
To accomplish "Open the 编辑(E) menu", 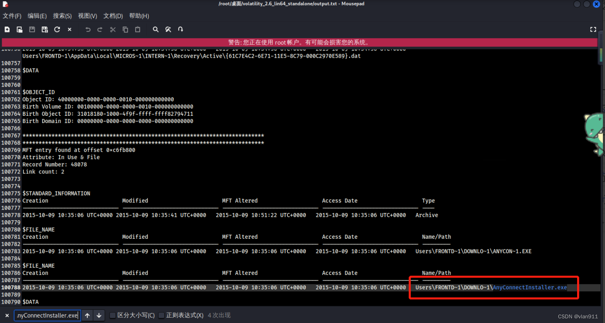I will 37,16.
